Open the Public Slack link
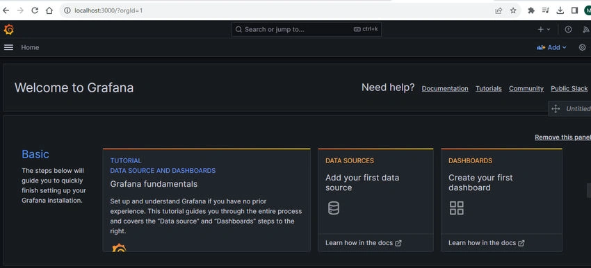 point(569,88)
